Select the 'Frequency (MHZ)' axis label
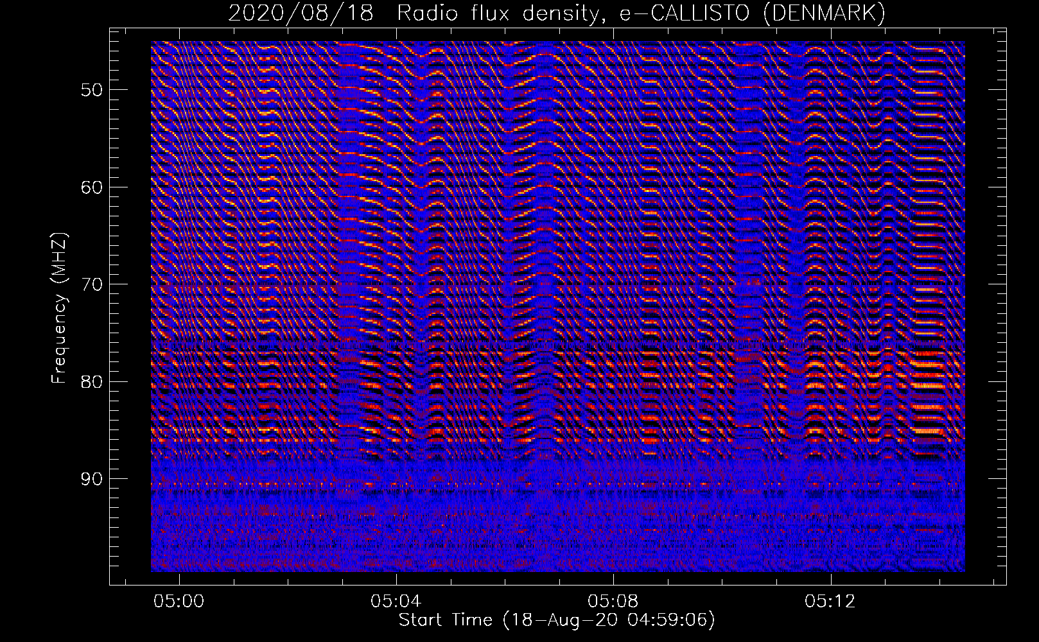 59,308
